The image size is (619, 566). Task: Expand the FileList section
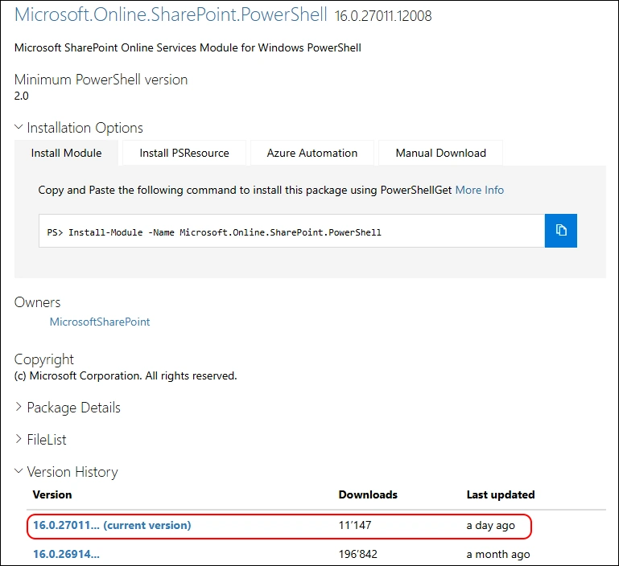[x=40, y=440]
